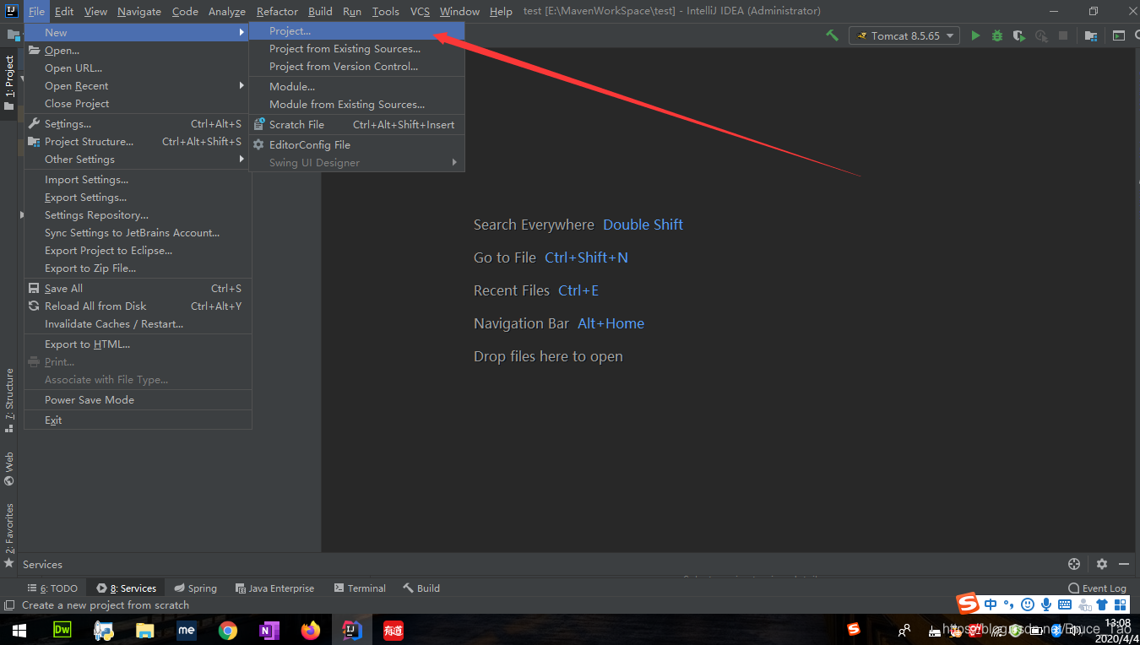The width and height of the screenshot is (1140, 645).
Task: Build project with the hammer icon
Action: (x=833, y=35)
